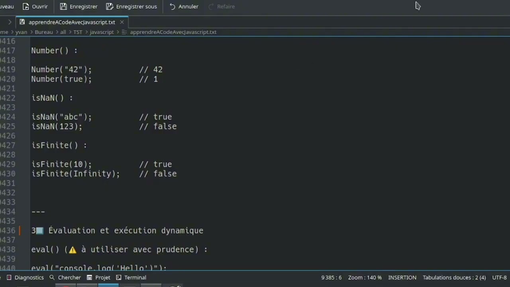Click the text 'isNaN(123);'
510x287 pixels.
pyautogui.click(x=57, y=126)
